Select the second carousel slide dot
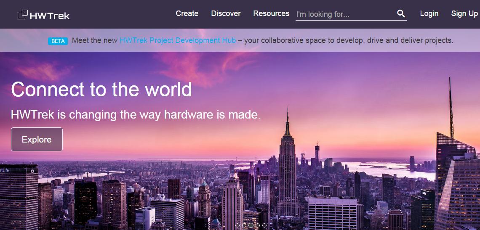This screenshot has width=480, height=230. point(244,225)
